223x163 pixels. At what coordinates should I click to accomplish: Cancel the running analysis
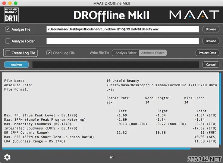pos(211,65)
